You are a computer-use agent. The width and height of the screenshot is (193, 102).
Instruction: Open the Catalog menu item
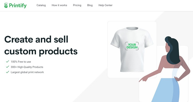tap(41, 5)
